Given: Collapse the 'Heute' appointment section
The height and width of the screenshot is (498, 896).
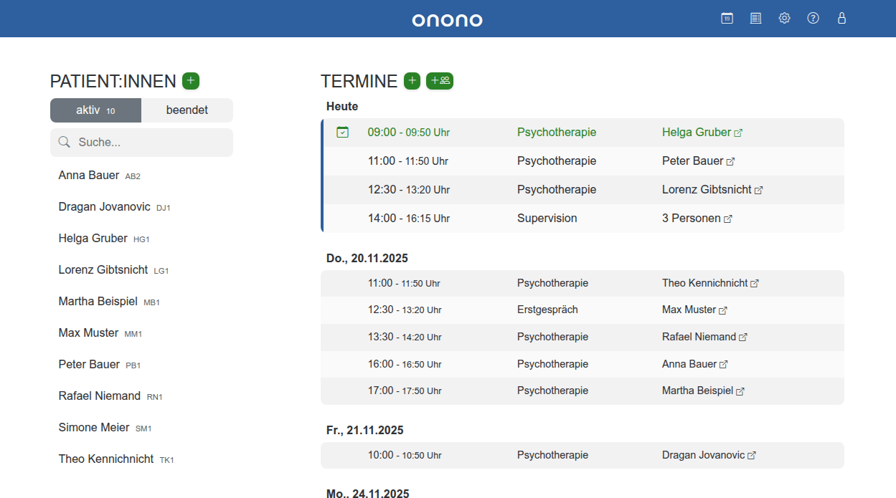Looking at the screenshot, I should click(x=341, y=106).
